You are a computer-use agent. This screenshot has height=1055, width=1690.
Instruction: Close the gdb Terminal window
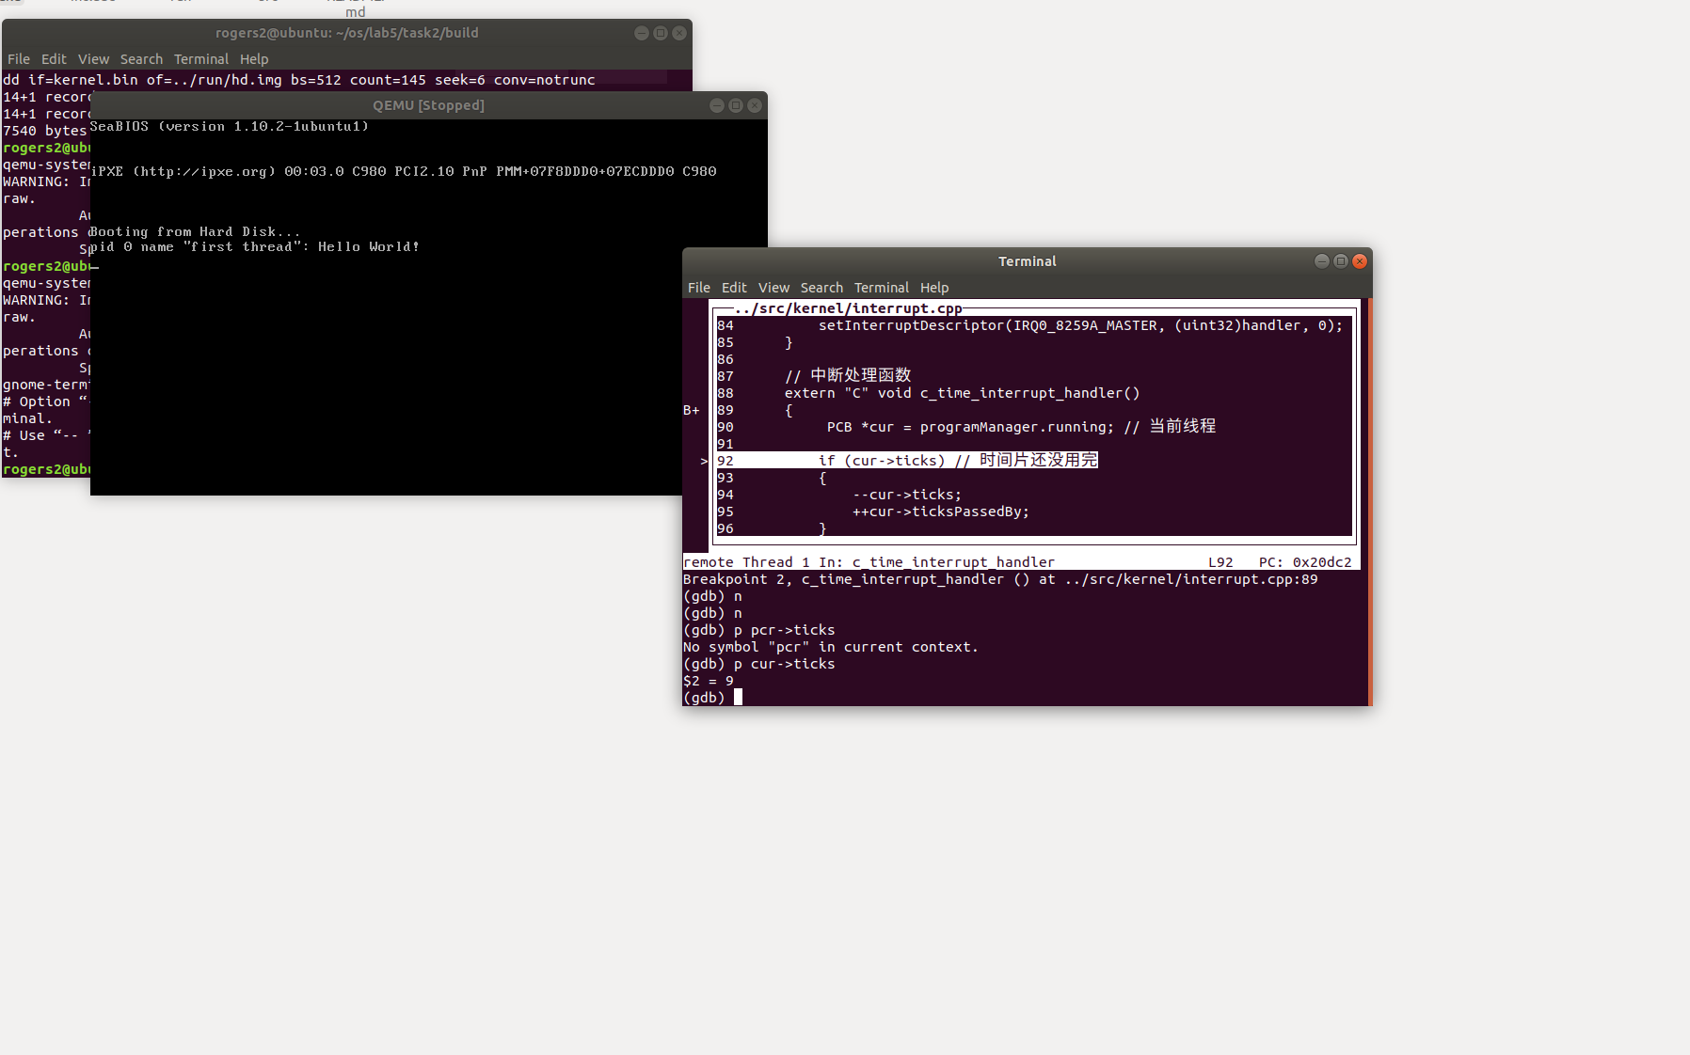1359,261
